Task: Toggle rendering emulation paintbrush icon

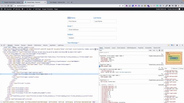Action: coord(160,50)
